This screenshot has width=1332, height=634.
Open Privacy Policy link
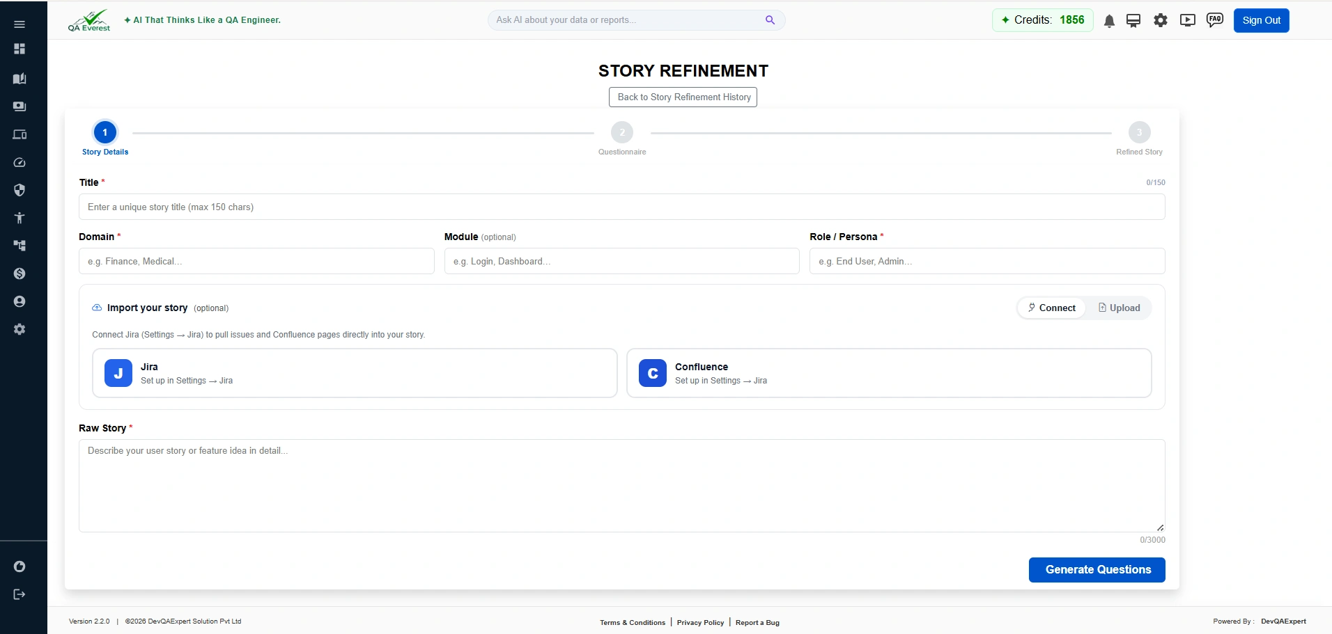click(x=700, y=623)
